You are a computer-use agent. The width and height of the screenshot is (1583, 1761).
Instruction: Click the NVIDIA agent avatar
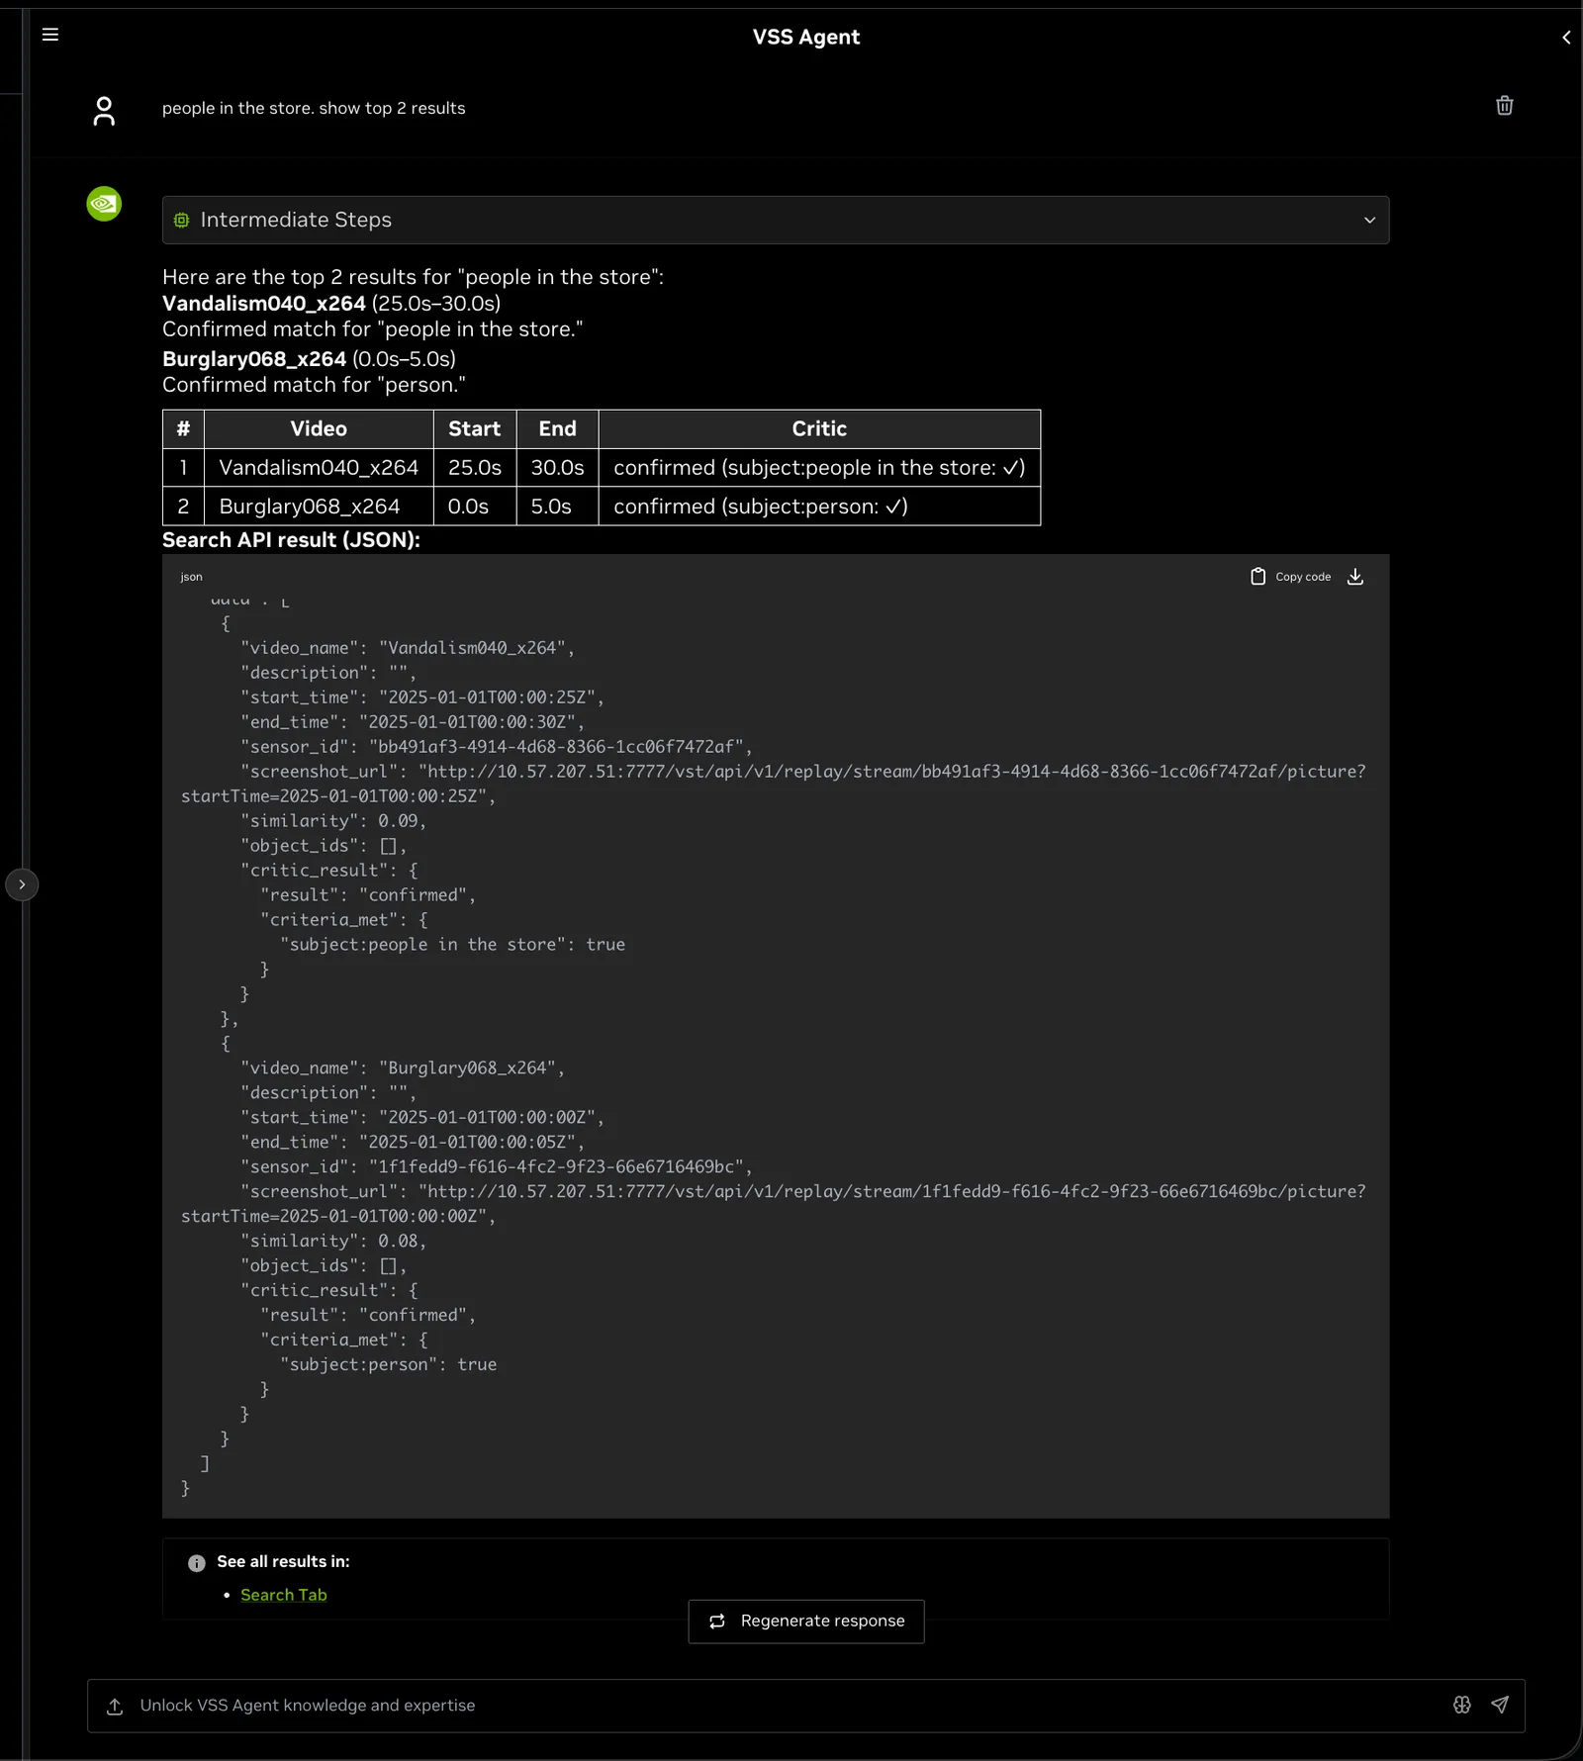[104, 204]
